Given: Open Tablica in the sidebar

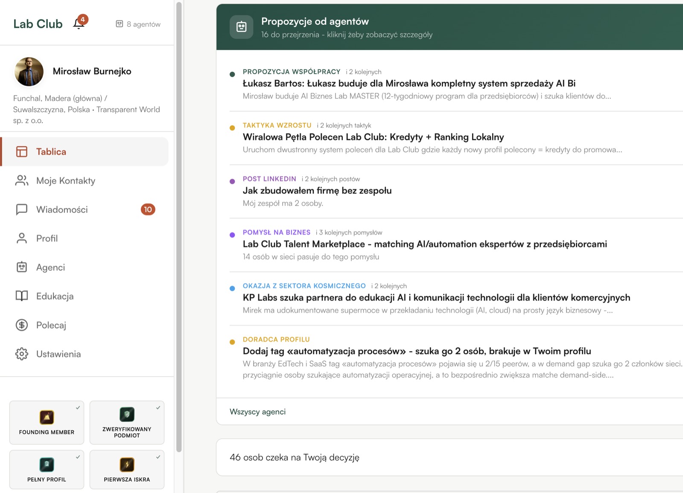Looking at the screenshot, I should point(51,152).
